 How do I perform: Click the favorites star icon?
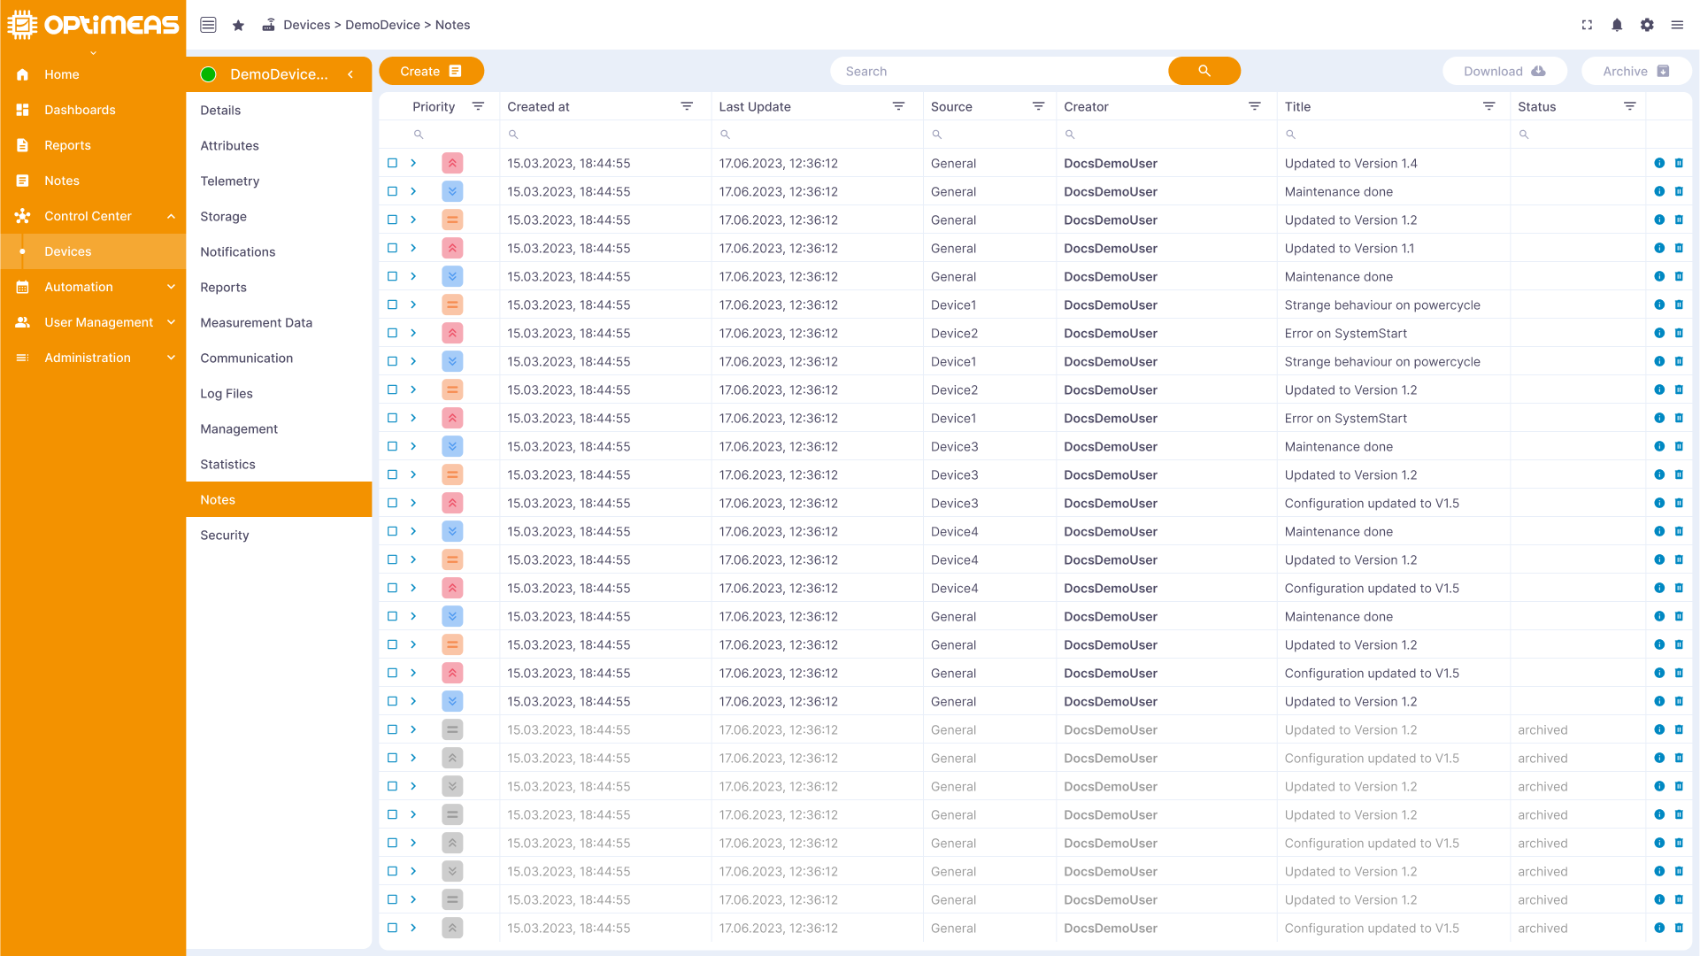[238, 25]
